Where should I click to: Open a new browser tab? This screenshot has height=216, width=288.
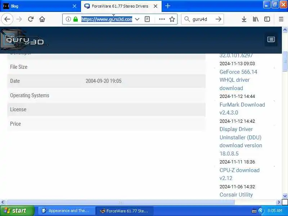pyautogui.click(x=167, y=6)
